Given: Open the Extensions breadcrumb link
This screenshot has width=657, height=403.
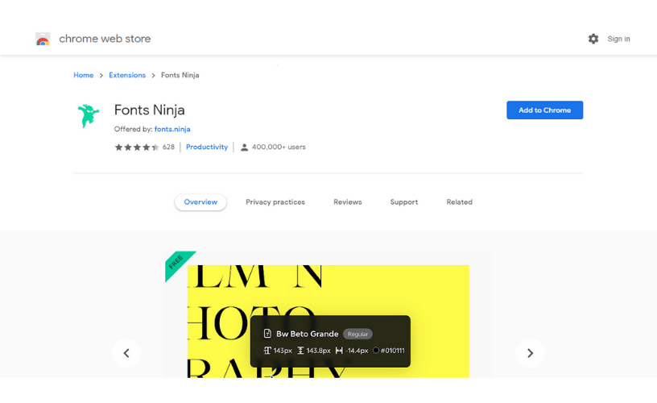Looking at the screenshot, I should point(127,75).
